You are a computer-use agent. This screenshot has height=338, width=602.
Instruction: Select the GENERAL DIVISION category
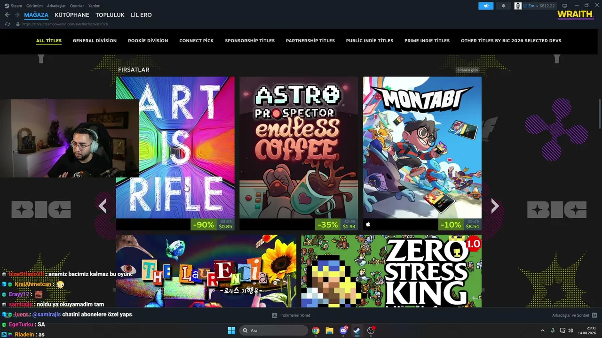pyautogui.click(x=95, y=41)
